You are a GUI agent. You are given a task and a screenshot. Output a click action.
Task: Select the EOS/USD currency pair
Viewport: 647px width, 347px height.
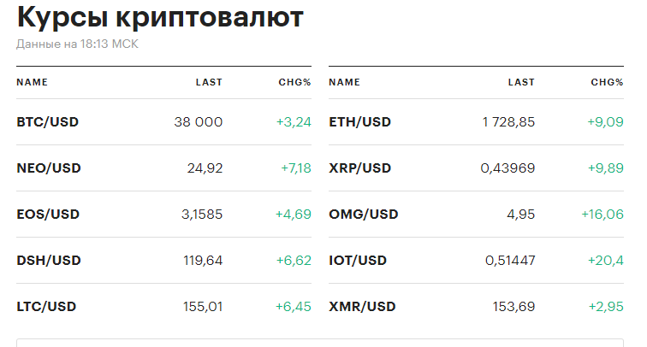(x=49, y=215)
